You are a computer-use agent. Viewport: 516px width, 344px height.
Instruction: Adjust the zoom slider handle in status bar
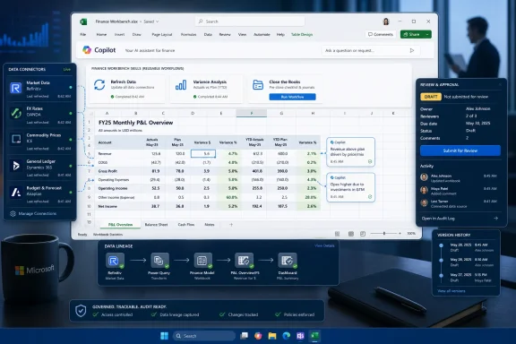pyautogui.click(x=384, y=234)
